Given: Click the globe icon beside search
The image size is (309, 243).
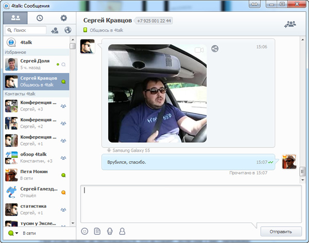Looking at the screenshot, I should [x=67, y=30].
